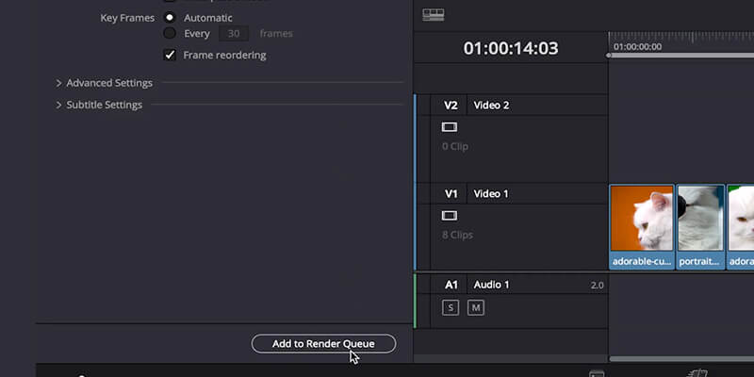Select portrait... clip in timeline
The height and width of the screenshot is (377, 754).
tap(700, 227)
